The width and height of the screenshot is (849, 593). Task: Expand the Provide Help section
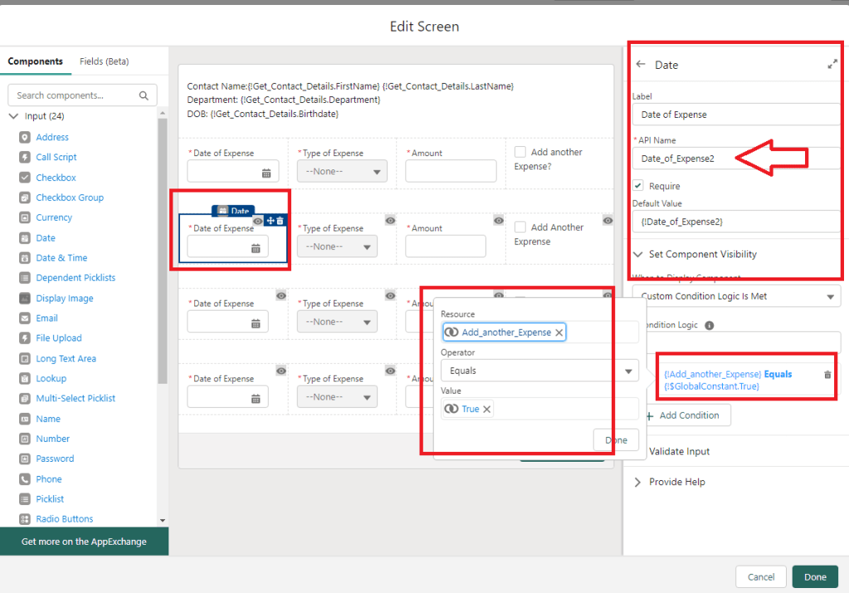(638, 482)
